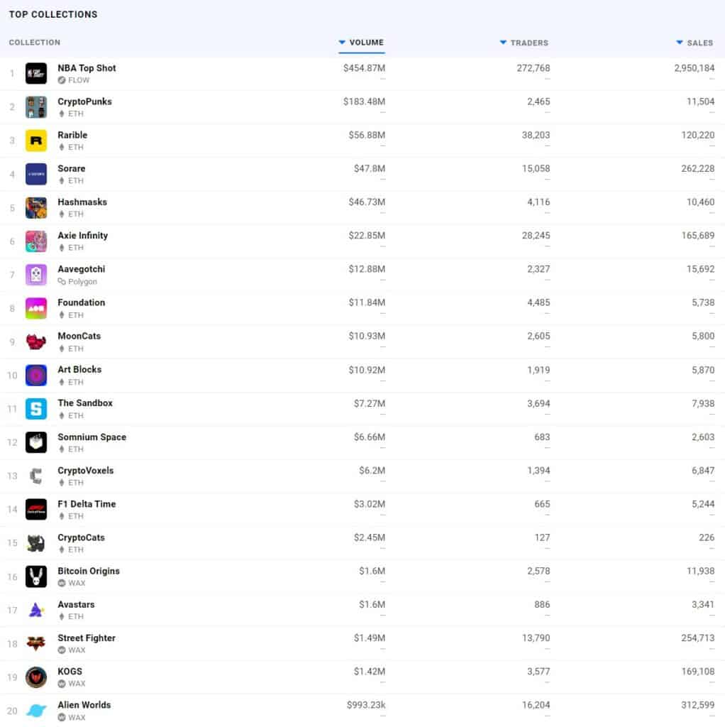The width and height of the screenshot is (725, 727).
Task: Click the Axie Infinity logo icon
Action: click(x=36, y=241)
